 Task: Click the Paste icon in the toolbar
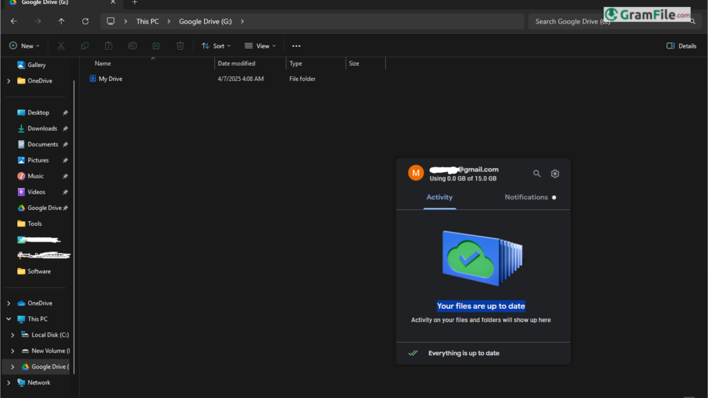click(x=108, y=46)
